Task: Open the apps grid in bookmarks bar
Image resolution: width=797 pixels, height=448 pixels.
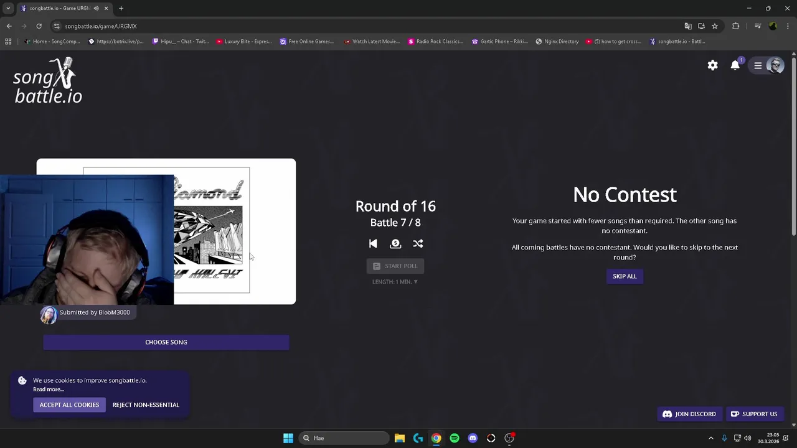Action: coord(8,42)
